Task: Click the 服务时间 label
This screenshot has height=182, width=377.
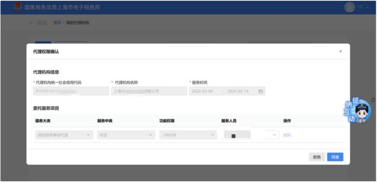Action: [200, 82]
